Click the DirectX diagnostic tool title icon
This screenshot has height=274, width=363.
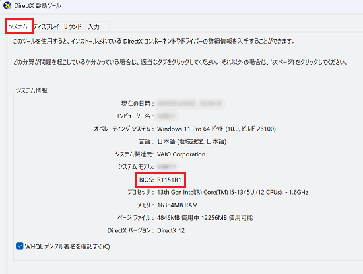[7, 5]
